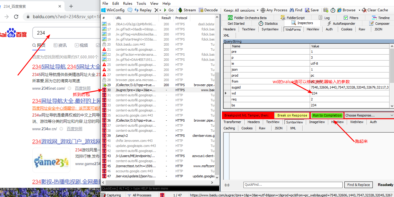Viewport: 394px width, 197px height.
Task: Click the WinConfig toolbar button
Action: click(113, 10)
